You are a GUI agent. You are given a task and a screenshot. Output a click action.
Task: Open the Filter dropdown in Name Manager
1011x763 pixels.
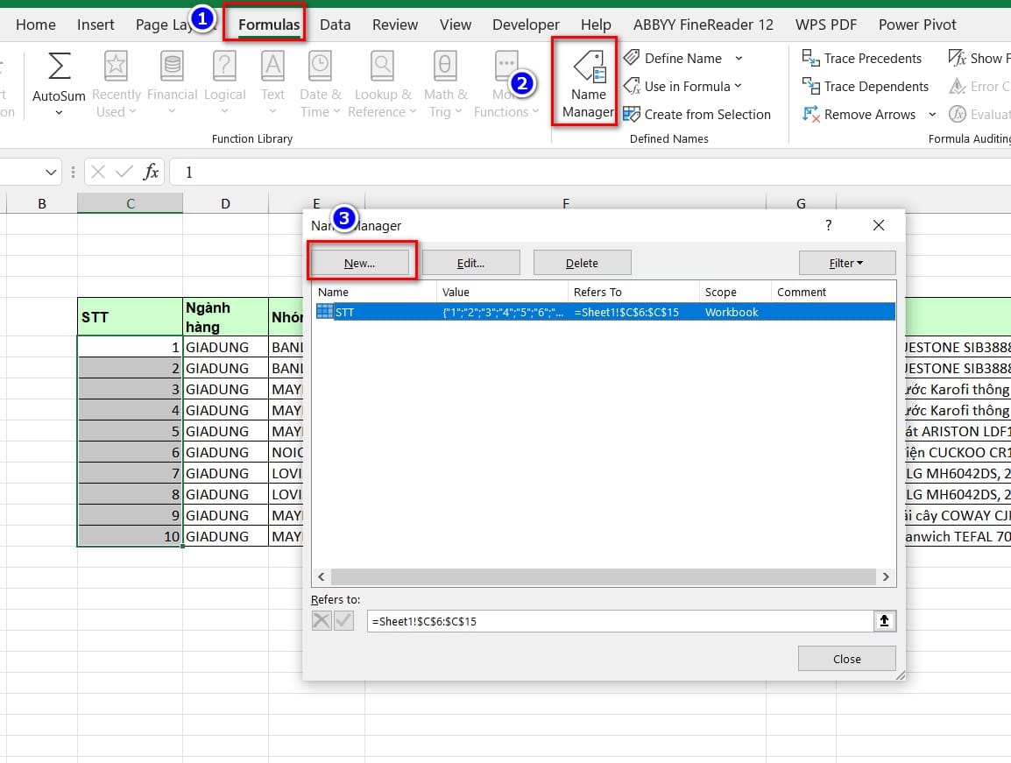point(846,262)
